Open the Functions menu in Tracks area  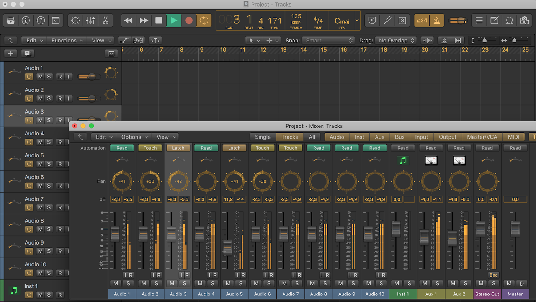click(67, 40)
